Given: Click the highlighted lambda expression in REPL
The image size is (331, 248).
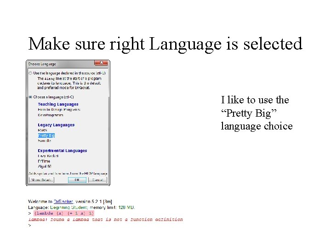Looking at the screenshot, I should [64, 213].
